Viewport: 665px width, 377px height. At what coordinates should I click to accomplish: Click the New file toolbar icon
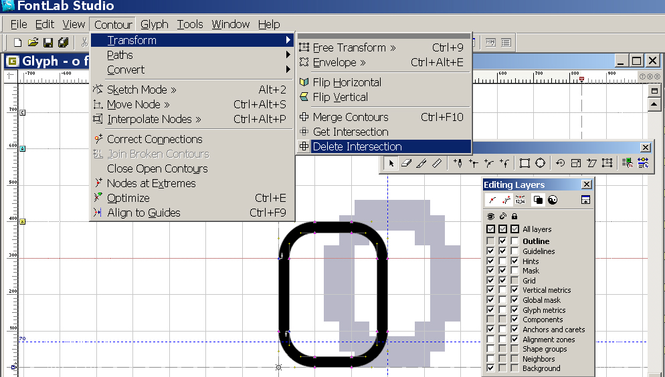17,42
